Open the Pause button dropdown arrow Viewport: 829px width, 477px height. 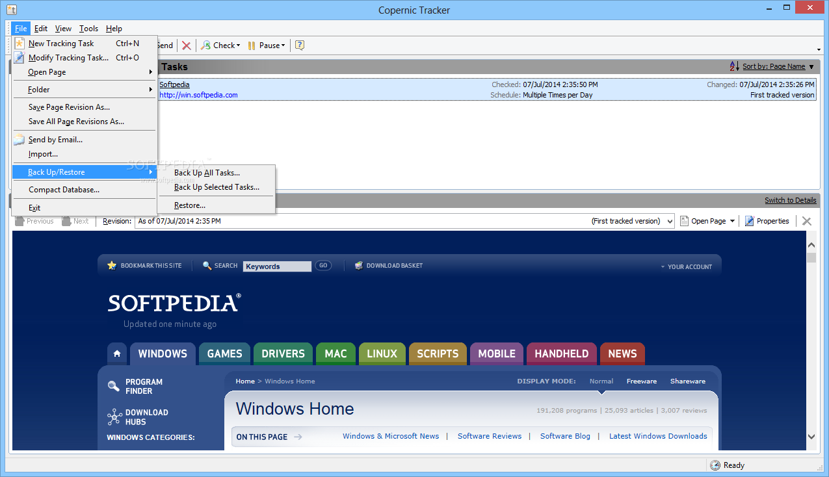283,45
